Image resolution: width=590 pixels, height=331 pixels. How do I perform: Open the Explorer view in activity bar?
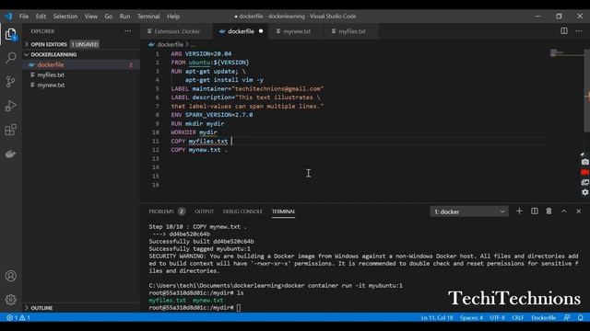coord(10,34)
